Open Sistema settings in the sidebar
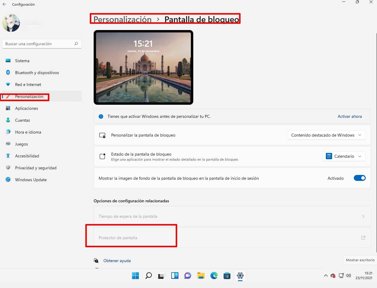Image resolution: width=377 pixels, height=288 pixels. coord(22,61)
